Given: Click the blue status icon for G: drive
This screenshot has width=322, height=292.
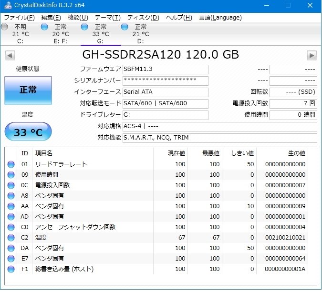Looking at the screenshot, I should 84,27.
